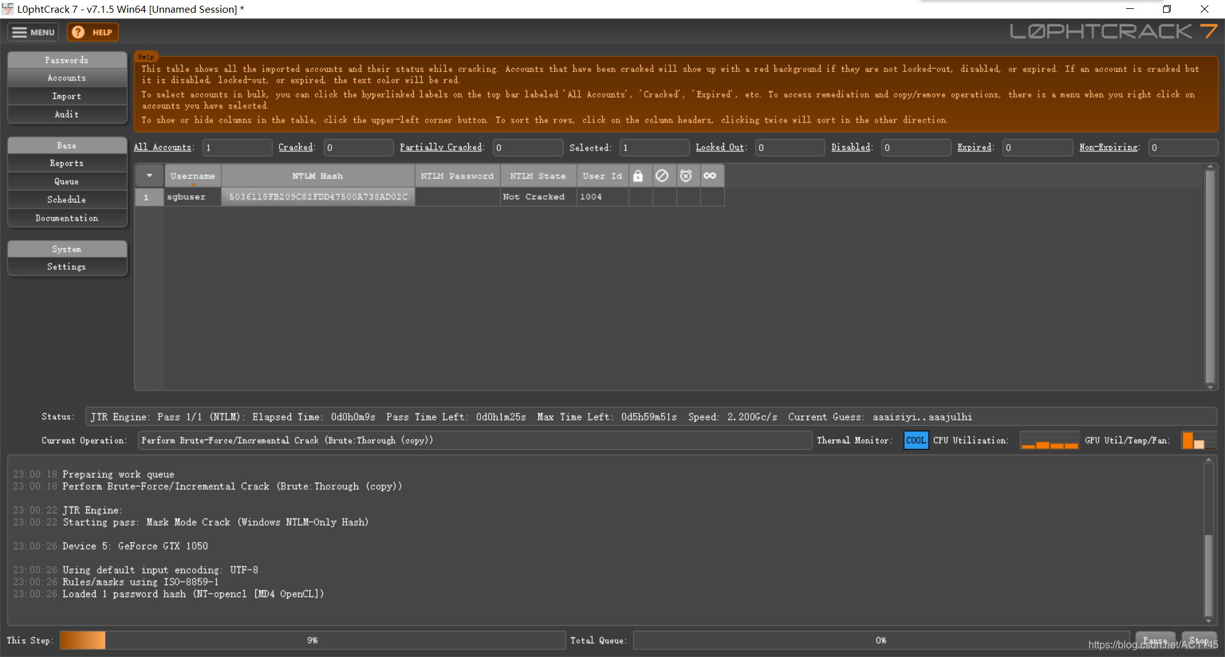
Task: Click the Total Queue progress bar
Action: (881, 640)
